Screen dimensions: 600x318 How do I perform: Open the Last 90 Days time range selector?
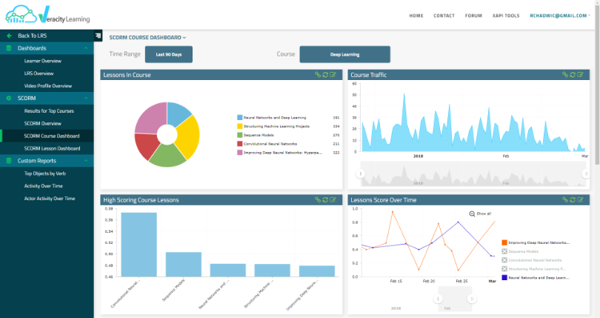coord(168,54)
